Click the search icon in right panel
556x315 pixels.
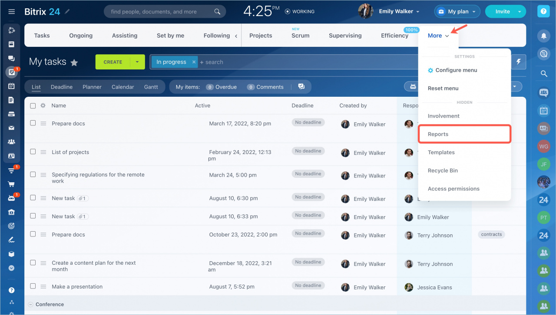(x=543, y=74)
